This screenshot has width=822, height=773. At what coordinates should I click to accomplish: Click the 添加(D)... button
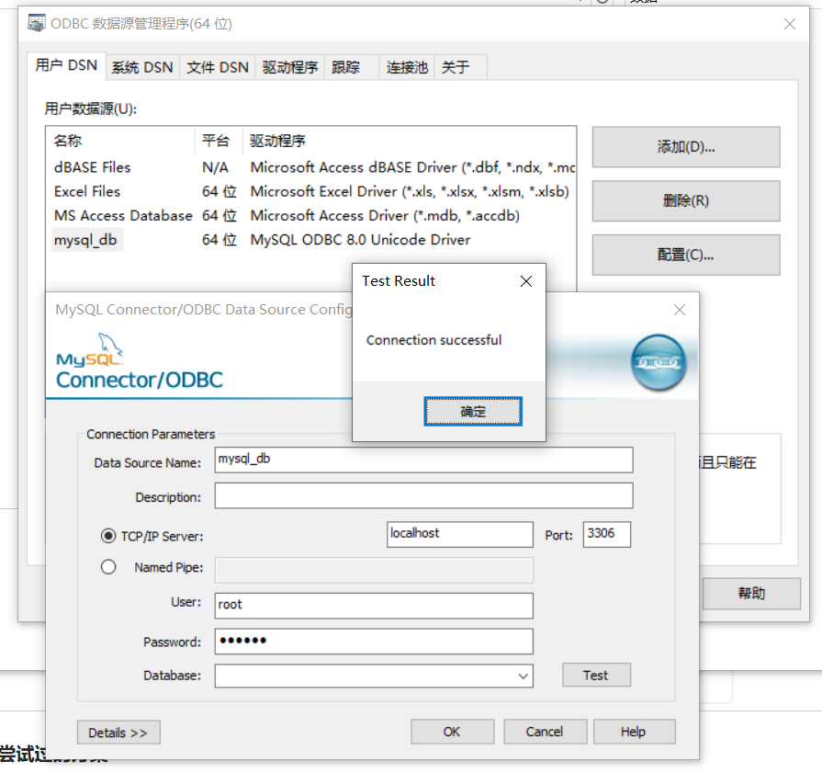686,147
